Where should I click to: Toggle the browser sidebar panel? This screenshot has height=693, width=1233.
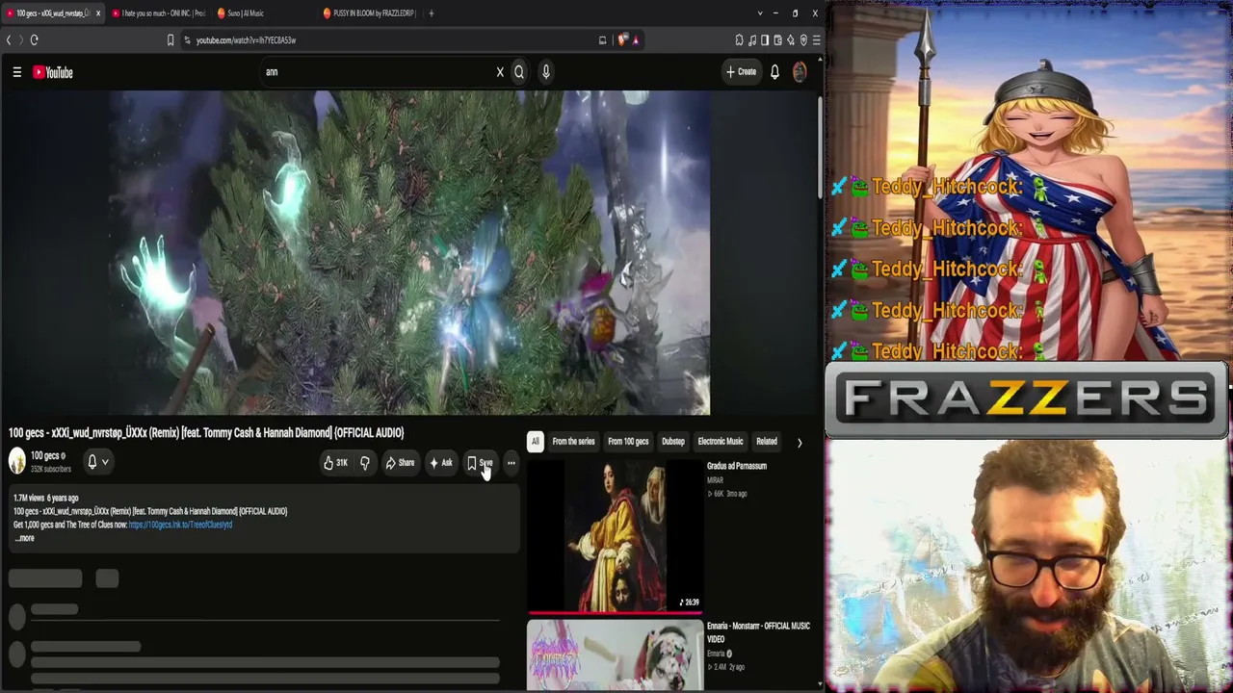pos(765,39)
